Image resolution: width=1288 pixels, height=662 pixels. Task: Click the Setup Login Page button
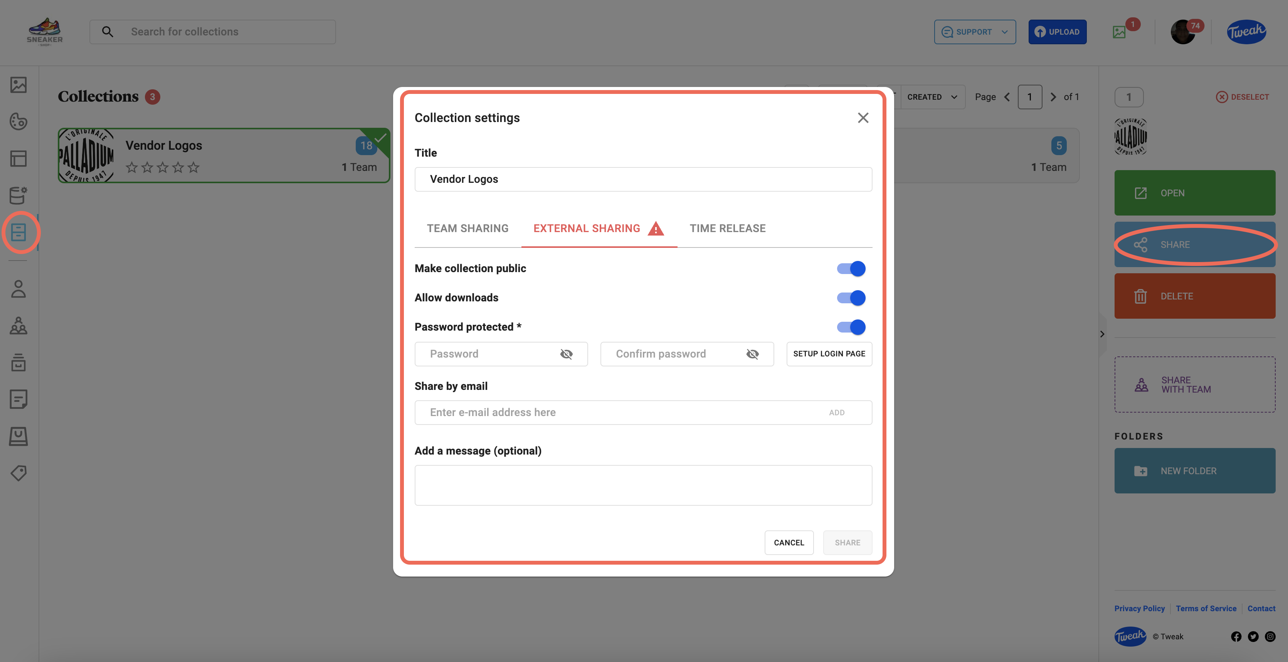(x=829, y=354)
